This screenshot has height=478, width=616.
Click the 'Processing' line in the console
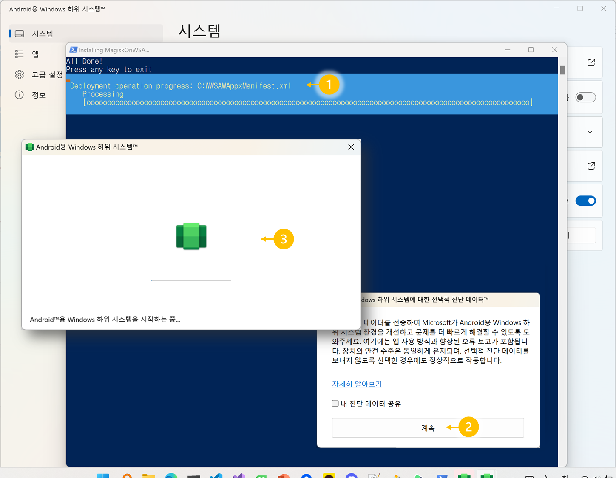point(103,94)
